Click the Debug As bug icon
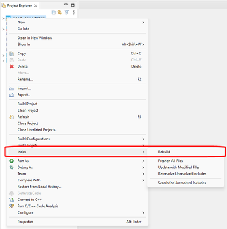This screenshot has height=229, width=227. pyautogui.click(x=11, y=167)
